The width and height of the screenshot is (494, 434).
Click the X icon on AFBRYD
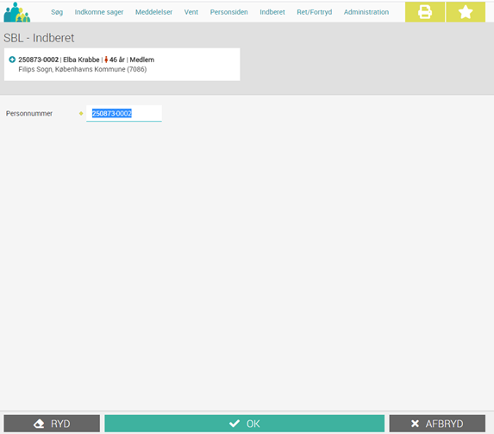click(x=416, y=424)
